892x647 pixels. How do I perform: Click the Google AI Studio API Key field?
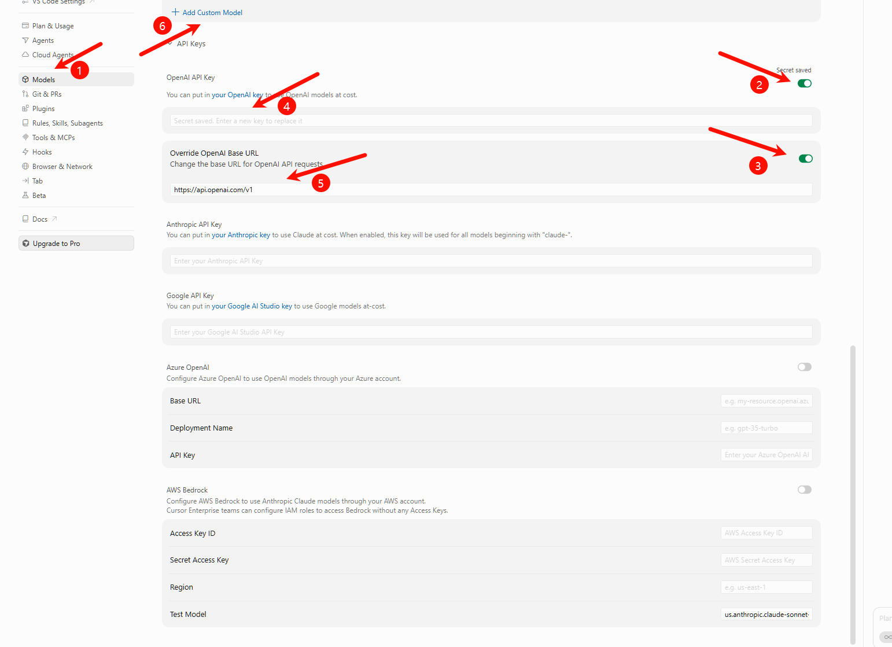(491, 332)
